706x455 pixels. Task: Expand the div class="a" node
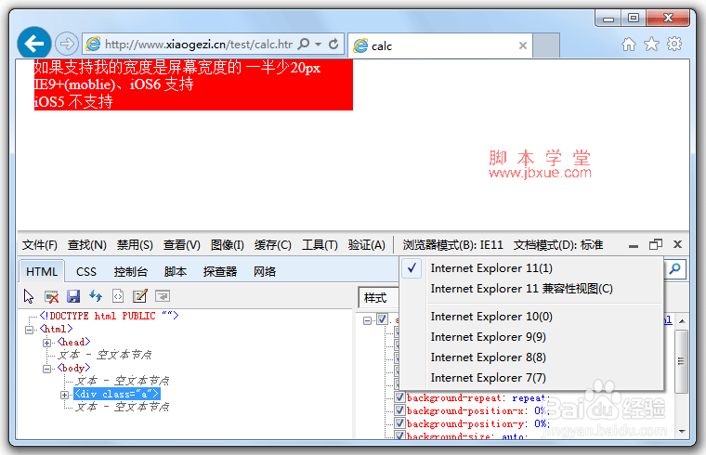point(65,396)
